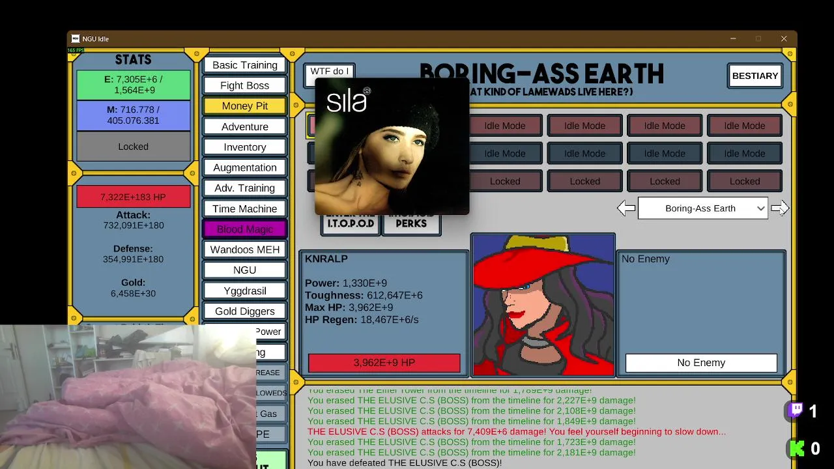Click the Defense value 354,991E+180

point(134,259)
